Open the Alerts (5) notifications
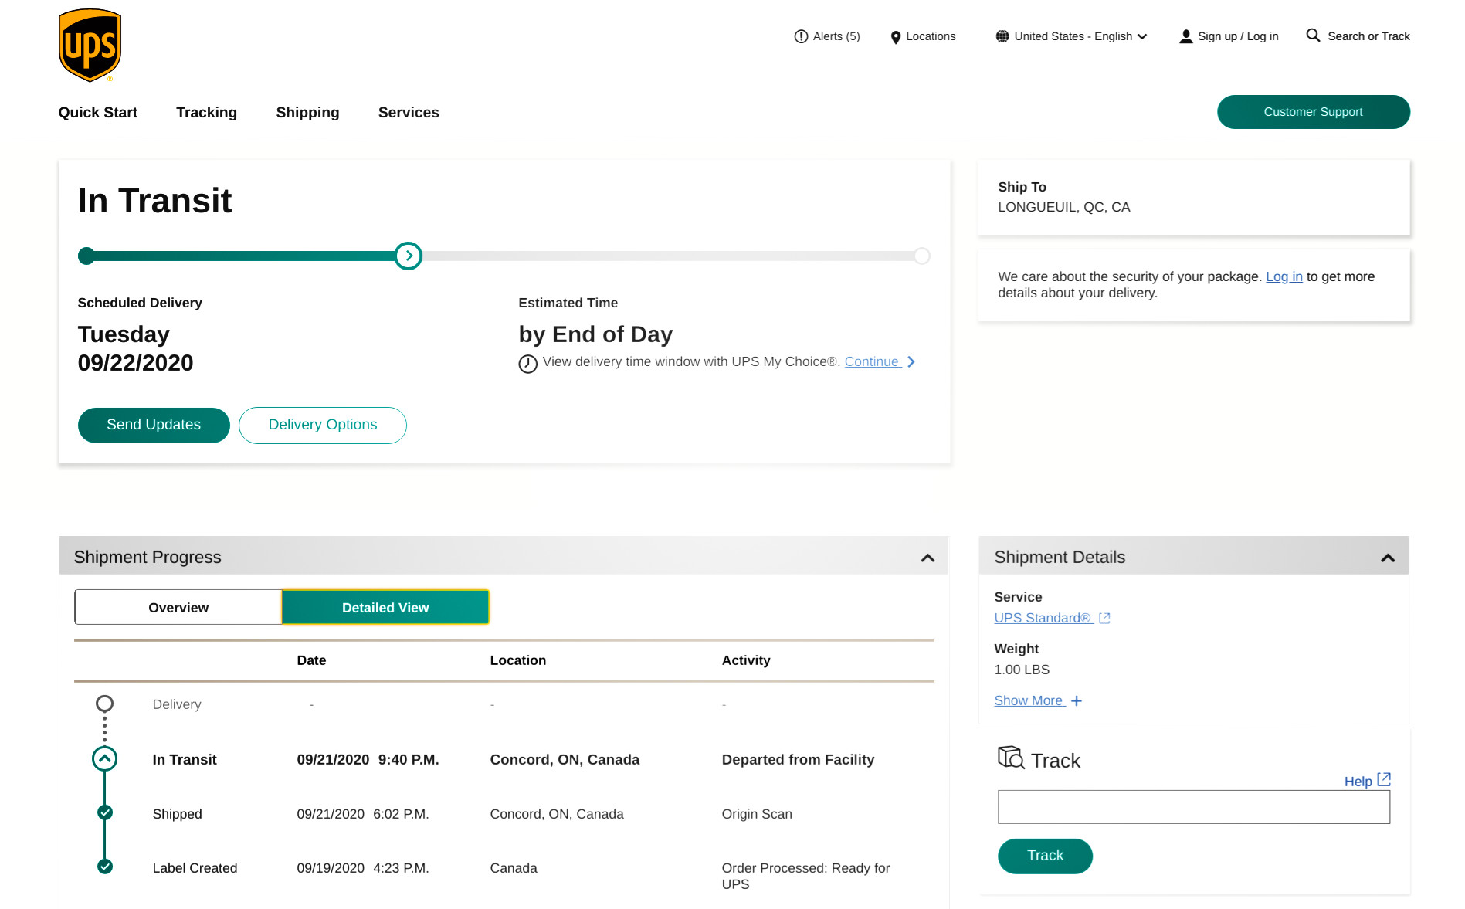 point(827,36)
